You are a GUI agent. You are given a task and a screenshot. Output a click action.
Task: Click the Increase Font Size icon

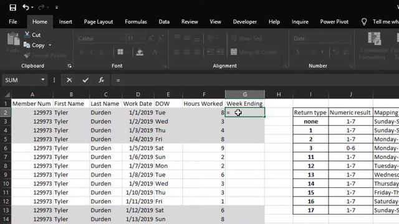(151, 39)
